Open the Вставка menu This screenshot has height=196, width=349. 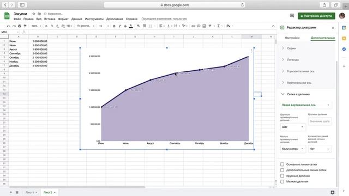50,19
